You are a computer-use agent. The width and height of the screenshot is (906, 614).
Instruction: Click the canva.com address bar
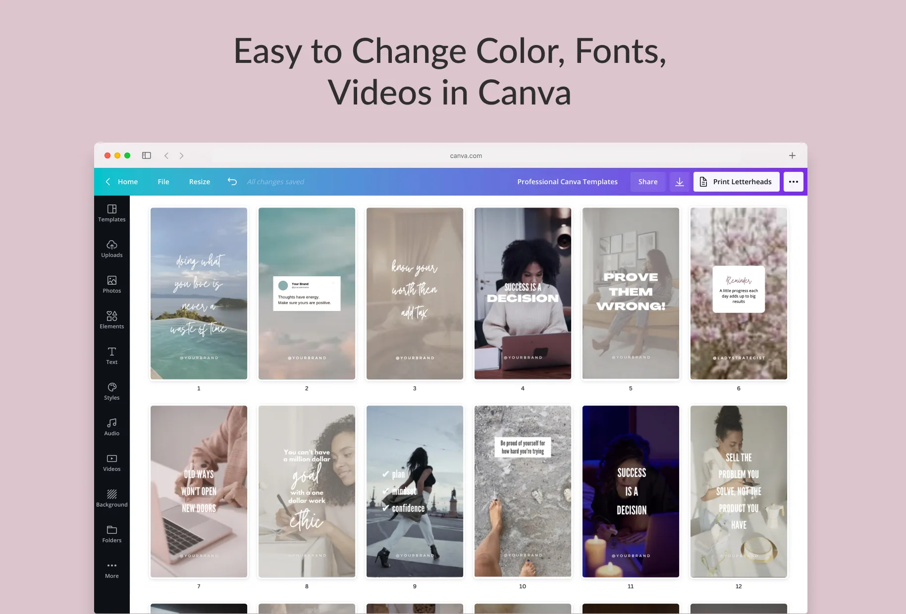pos(466,155)
